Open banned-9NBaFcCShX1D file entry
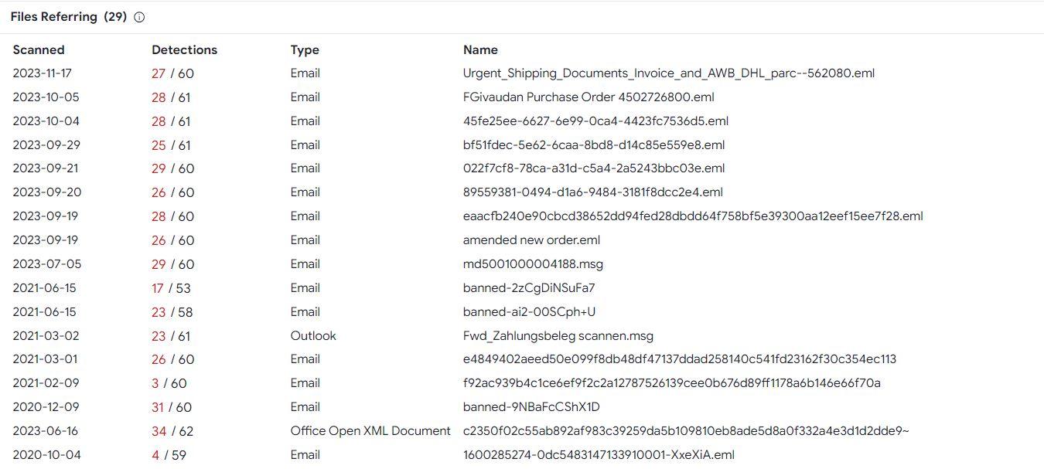This screenshot has height=469, width=1044. click(x=531, y=407)
